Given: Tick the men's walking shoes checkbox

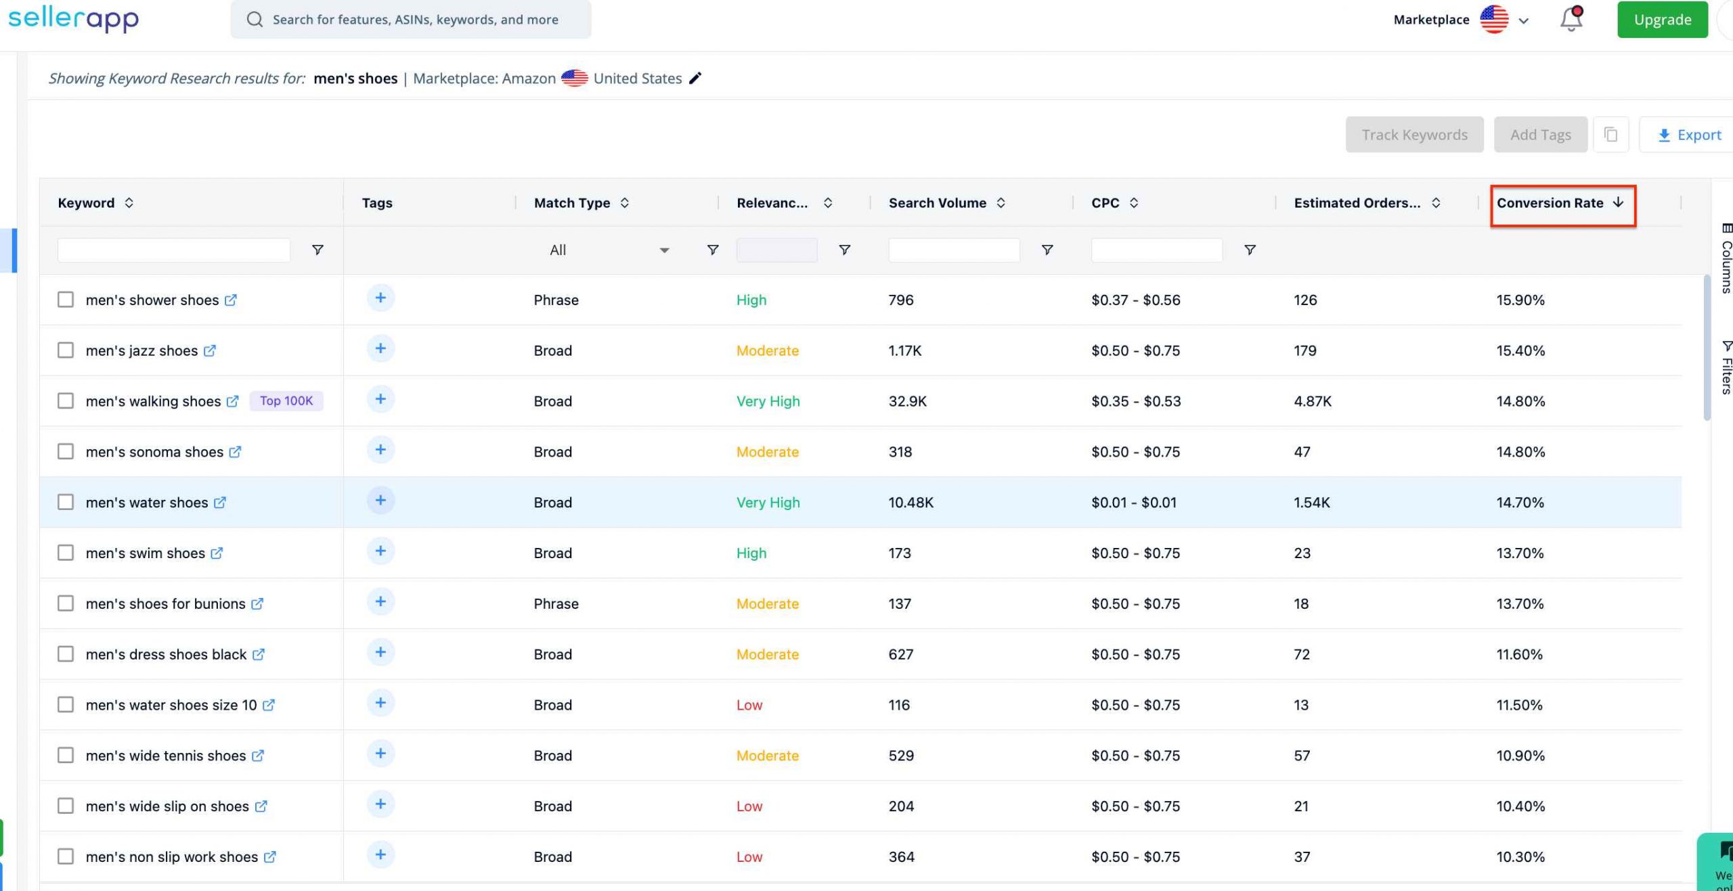Looking at the screenshot, I should (x=66, y=401).
